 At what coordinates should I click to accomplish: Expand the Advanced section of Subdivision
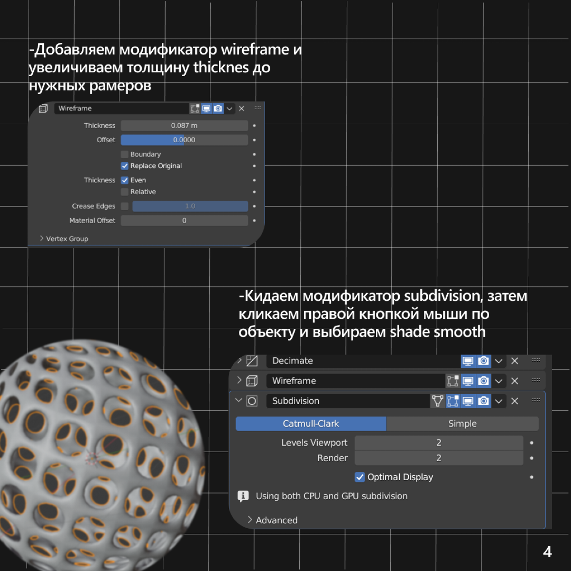click(272, 520)
